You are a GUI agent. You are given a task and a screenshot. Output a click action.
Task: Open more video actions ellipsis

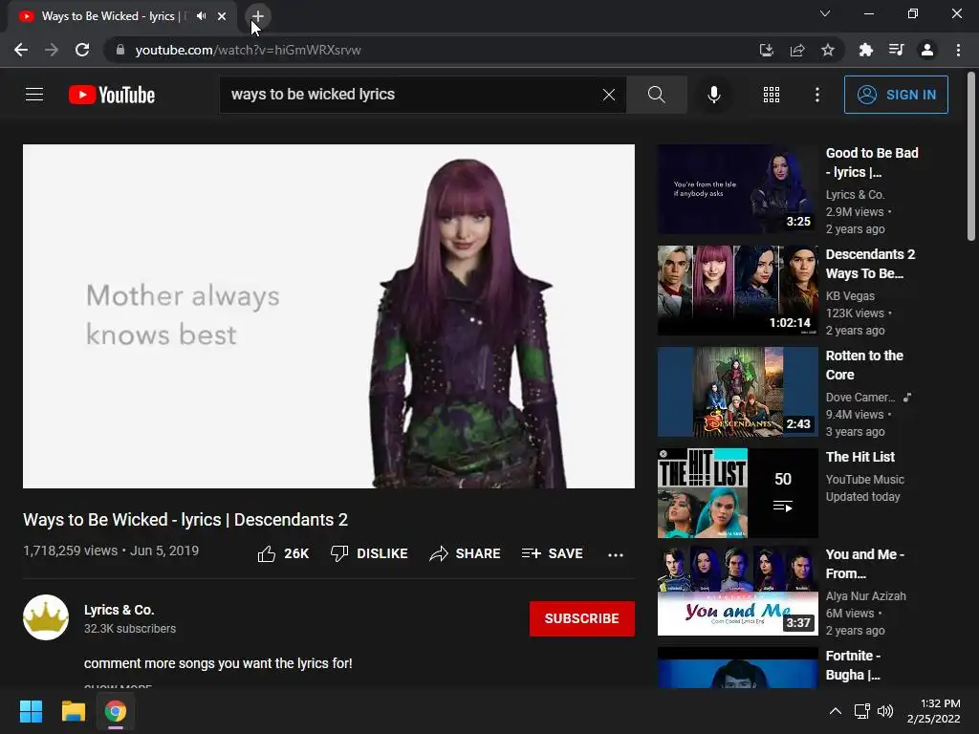616,554
